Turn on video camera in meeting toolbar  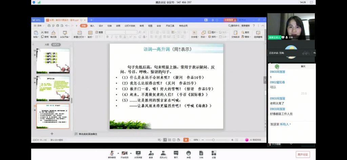(124, 153)
